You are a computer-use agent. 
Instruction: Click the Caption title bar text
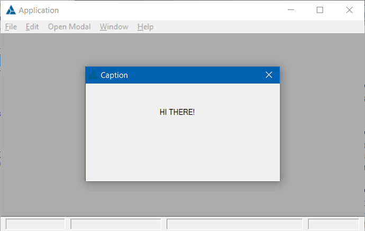(x=114, y=75)
